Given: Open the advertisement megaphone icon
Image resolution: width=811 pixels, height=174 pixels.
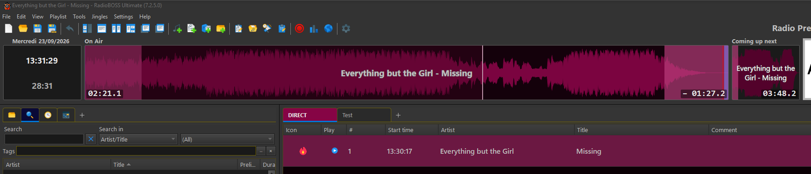Looking at the screenshot, I should point(267,28).
